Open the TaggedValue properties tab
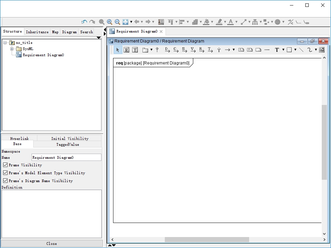This screenshot has height=248, width=331. [68, 144]
